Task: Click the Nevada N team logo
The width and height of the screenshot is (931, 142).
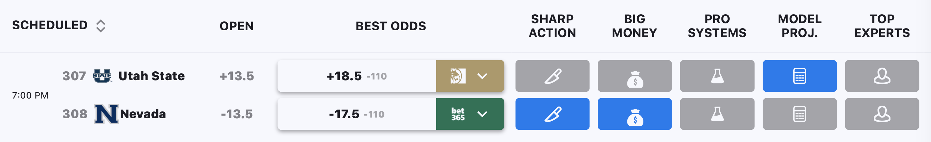Action: [x=106, y=114]
